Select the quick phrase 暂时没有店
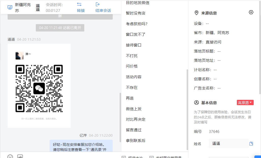Viewport: 261px width, 158px height. point(136,13)
